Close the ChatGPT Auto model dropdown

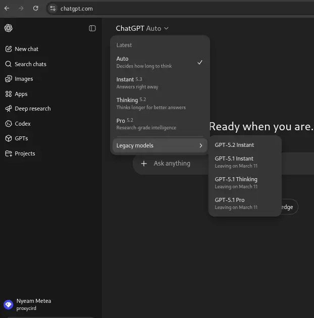click(x=142, y=28)
